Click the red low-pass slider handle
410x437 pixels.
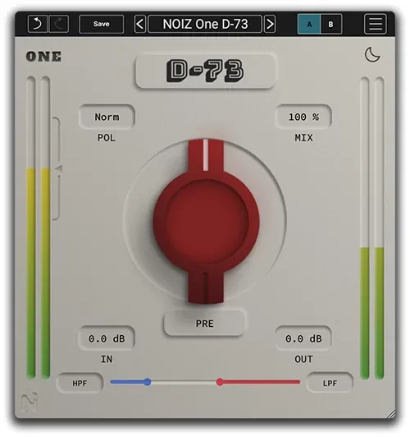(x=220, y=382)
